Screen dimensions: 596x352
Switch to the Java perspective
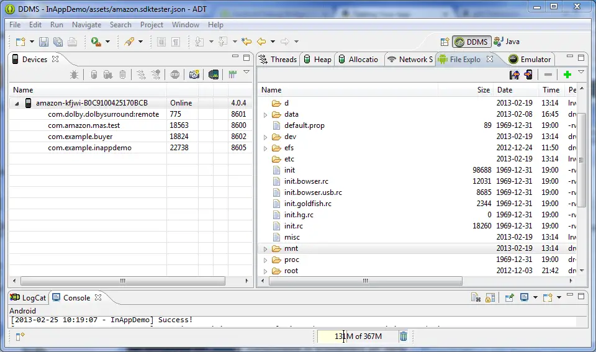pos(507,42)
